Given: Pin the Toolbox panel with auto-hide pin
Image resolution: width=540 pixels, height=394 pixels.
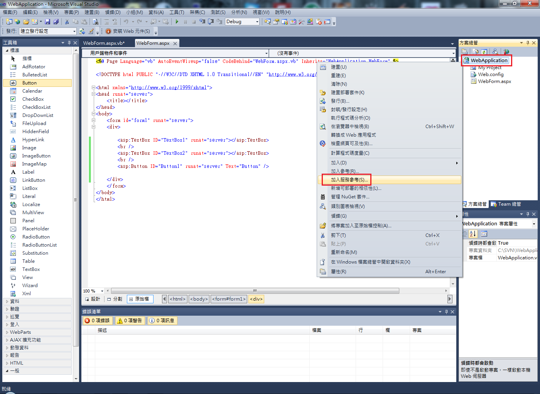Looking at the screenshot, I should coord(69,43).
